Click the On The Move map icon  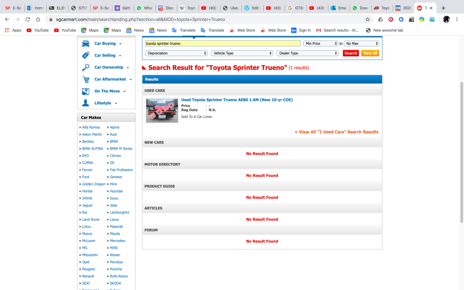(86, 91)
